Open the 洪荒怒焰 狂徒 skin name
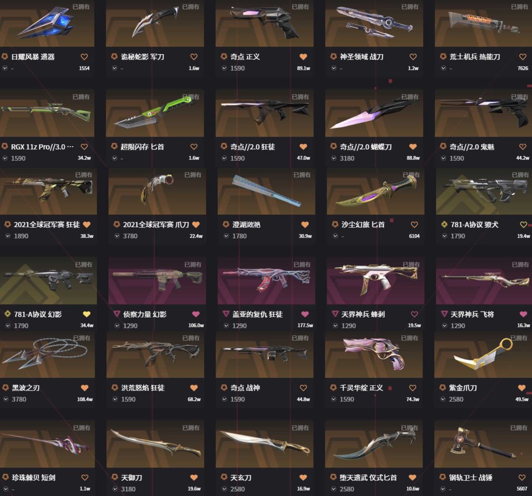Screen dimensions: 532x496 tap(143, 388)
